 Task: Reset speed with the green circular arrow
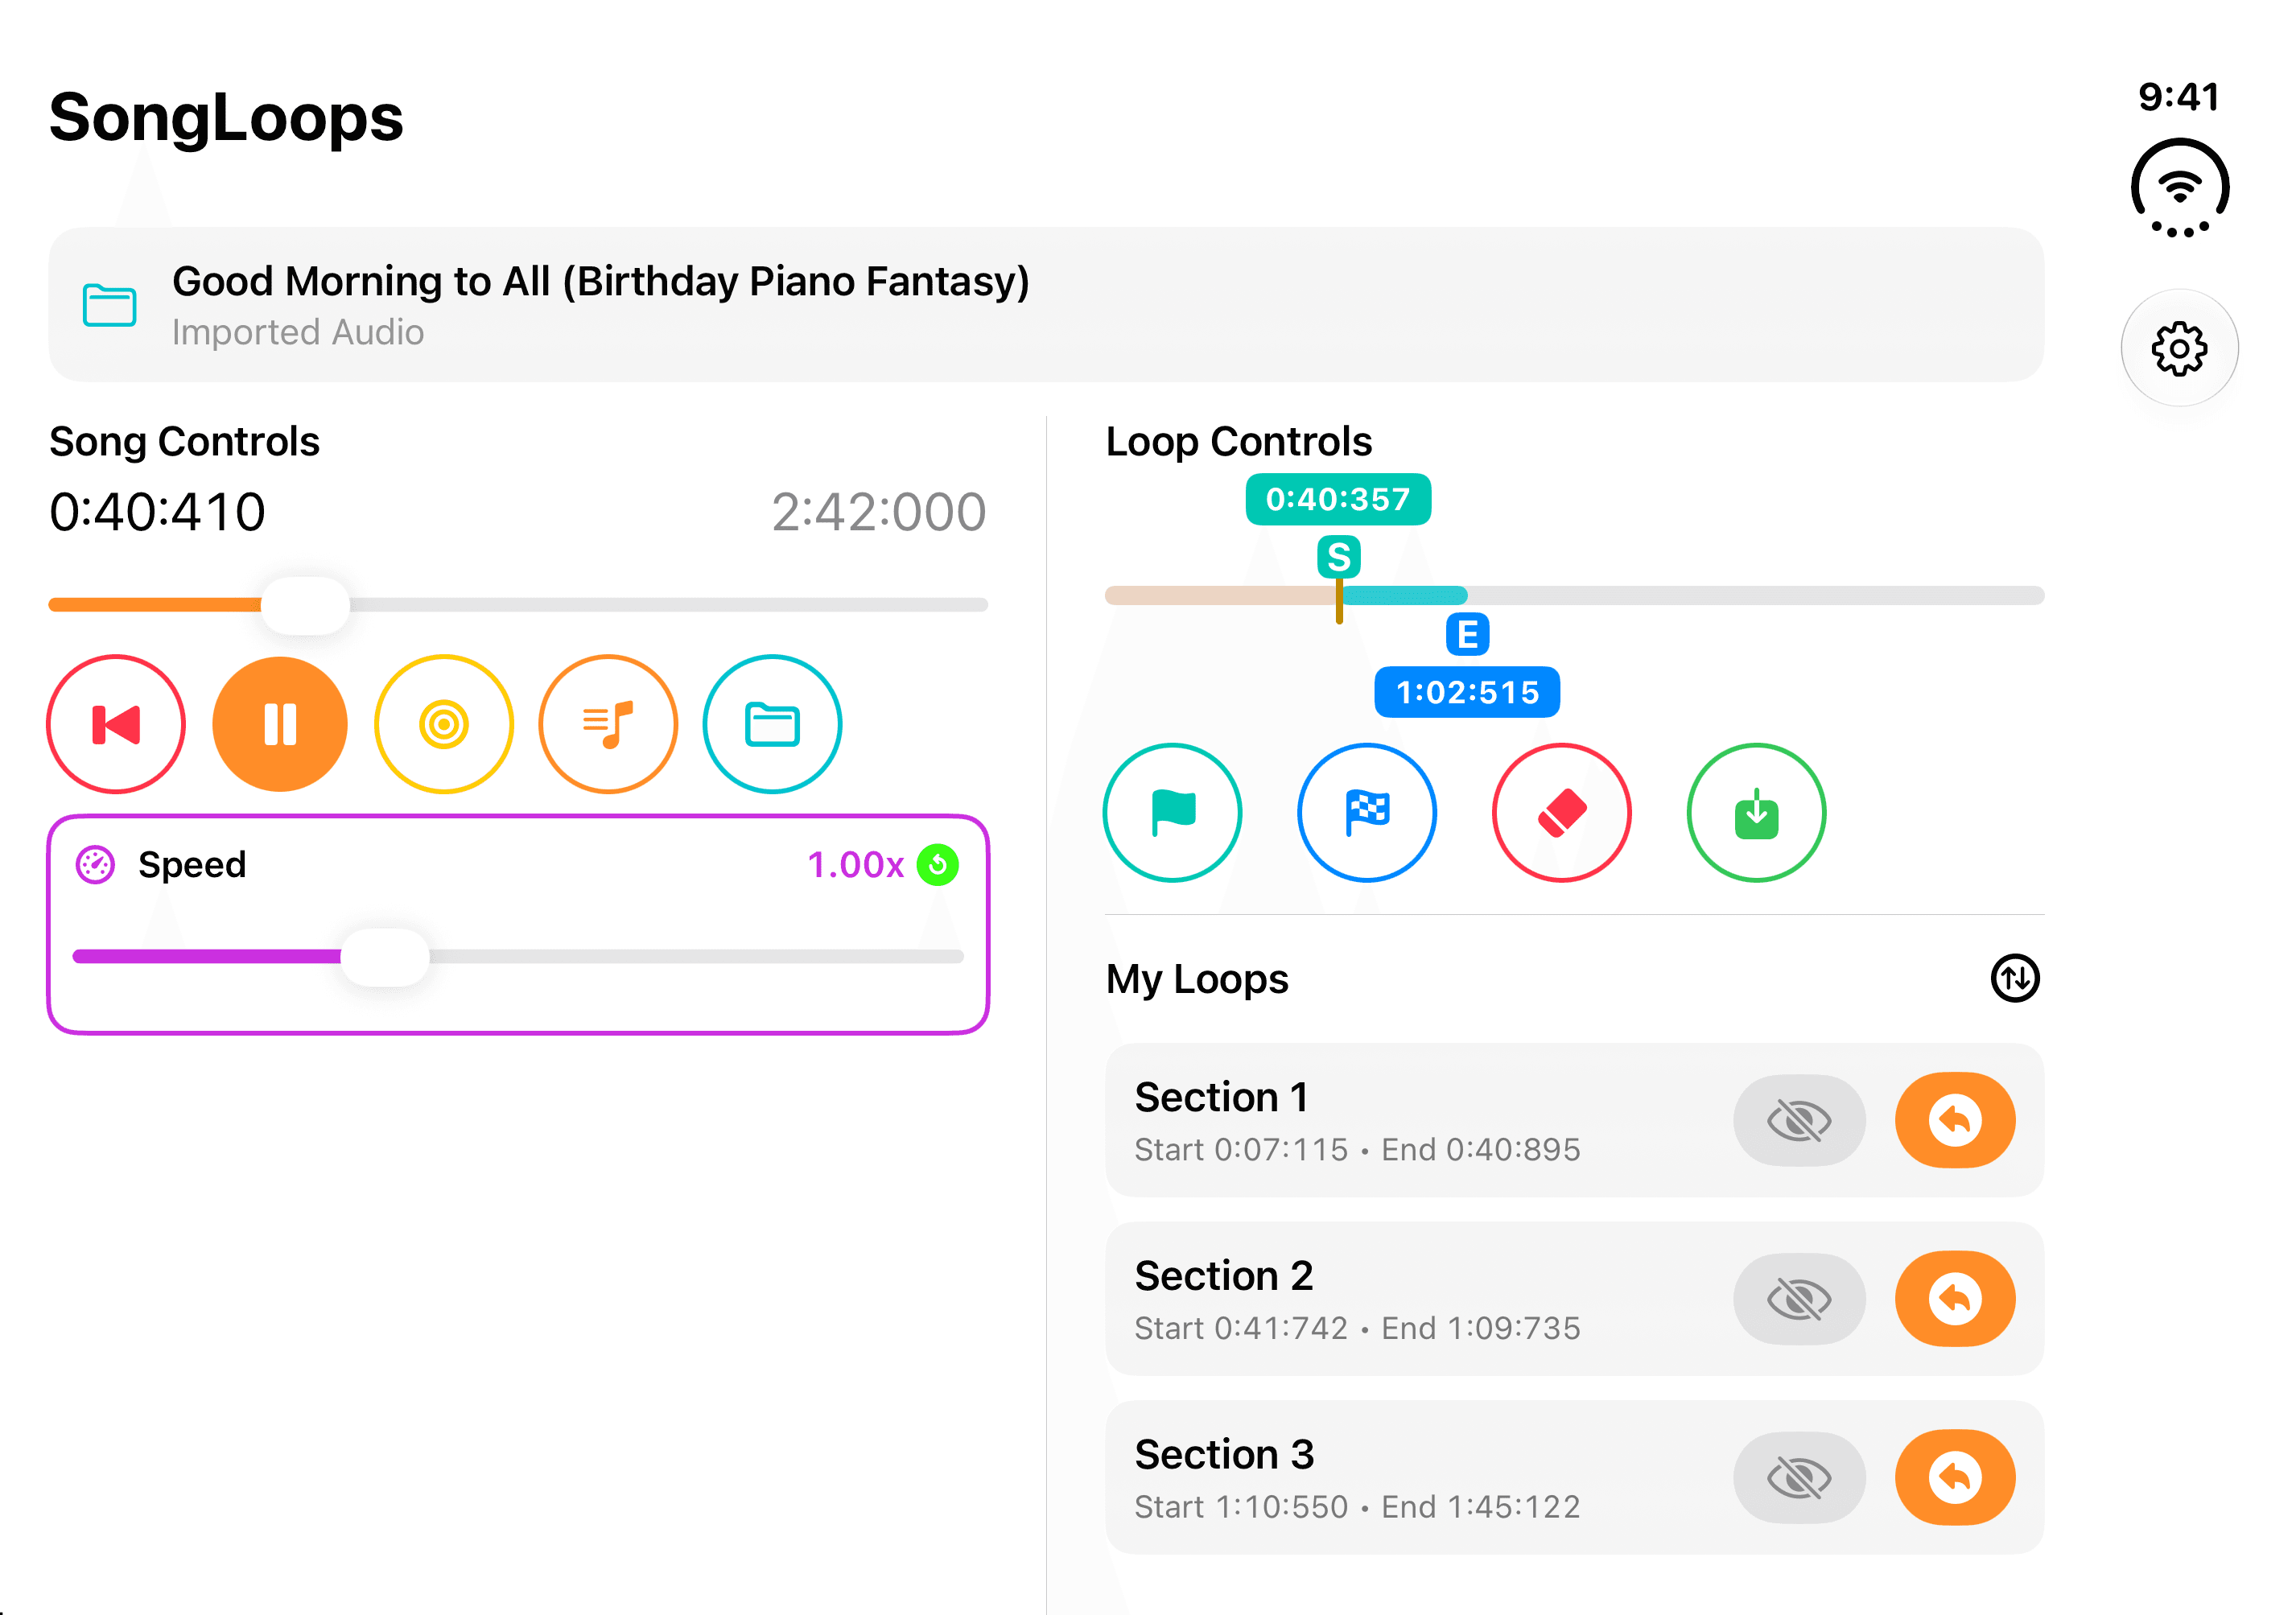coord(938,865)
